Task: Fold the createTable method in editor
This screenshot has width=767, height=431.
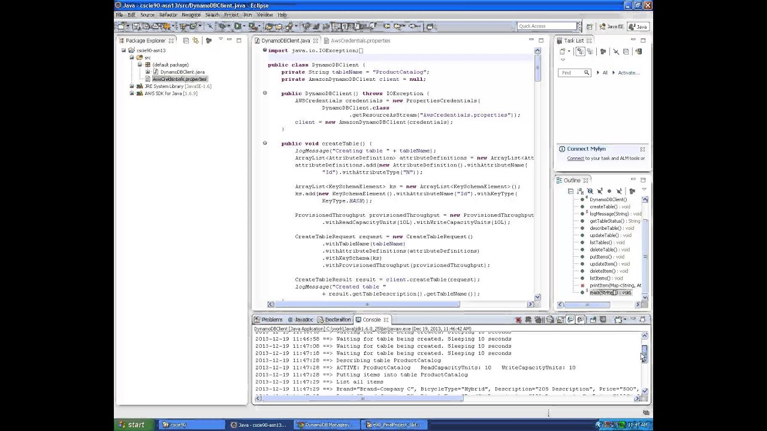Action: point(264,143)
